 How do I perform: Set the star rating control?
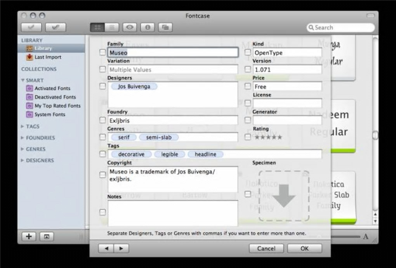[268, 137]
